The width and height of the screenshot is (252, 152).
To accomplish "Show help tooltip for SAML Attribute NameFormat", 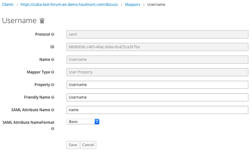I will 53,129.
